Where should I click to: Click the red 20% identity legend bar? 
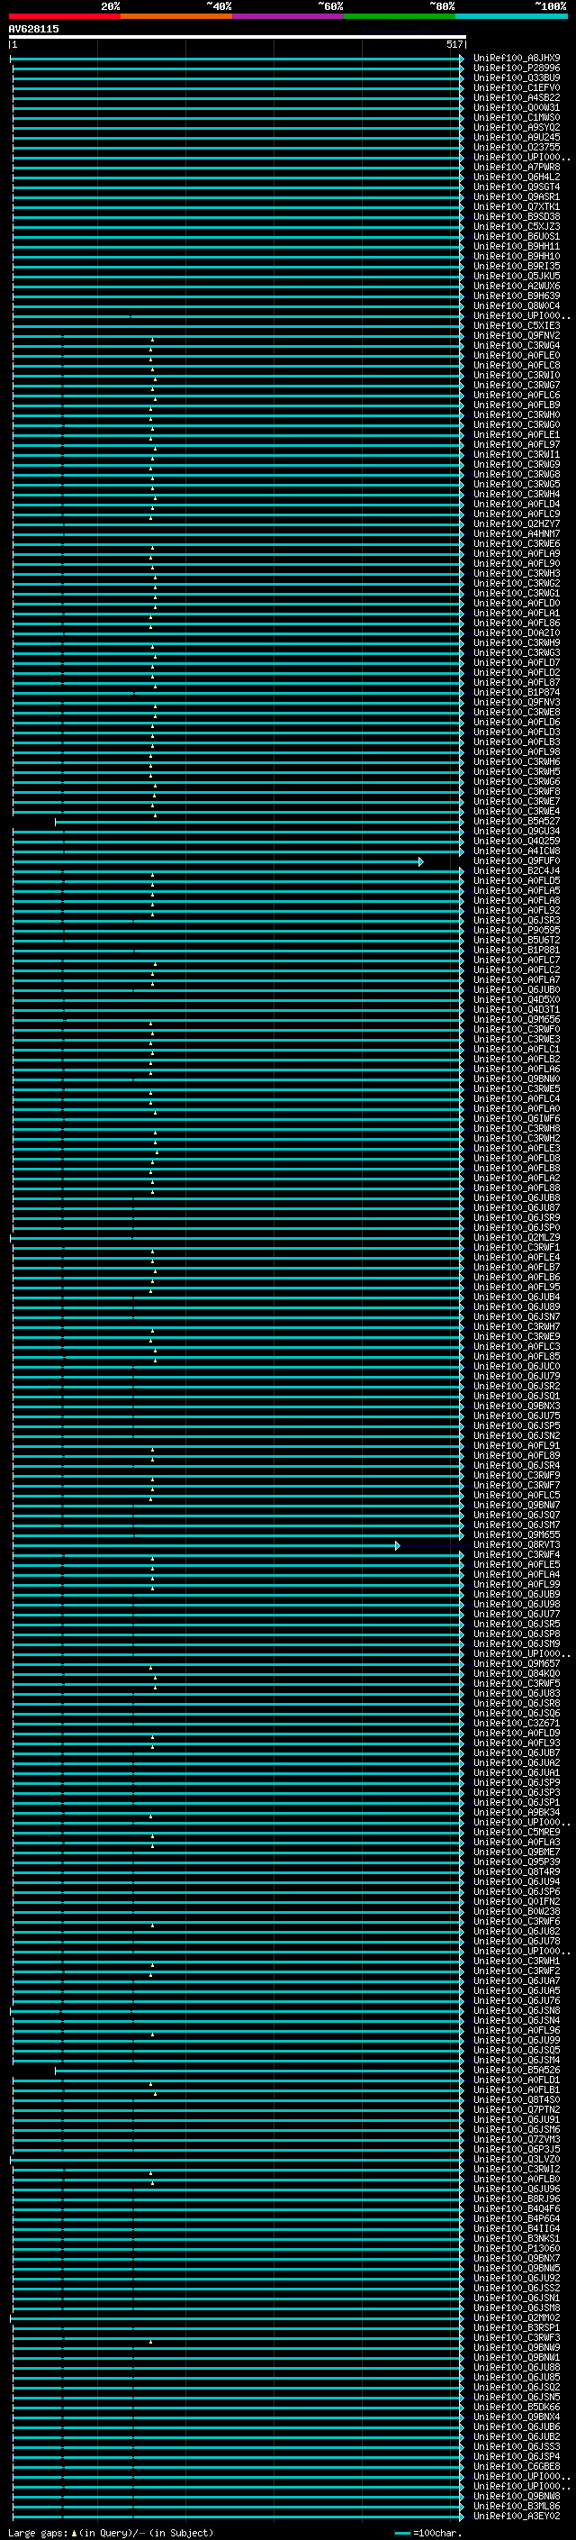65,16
